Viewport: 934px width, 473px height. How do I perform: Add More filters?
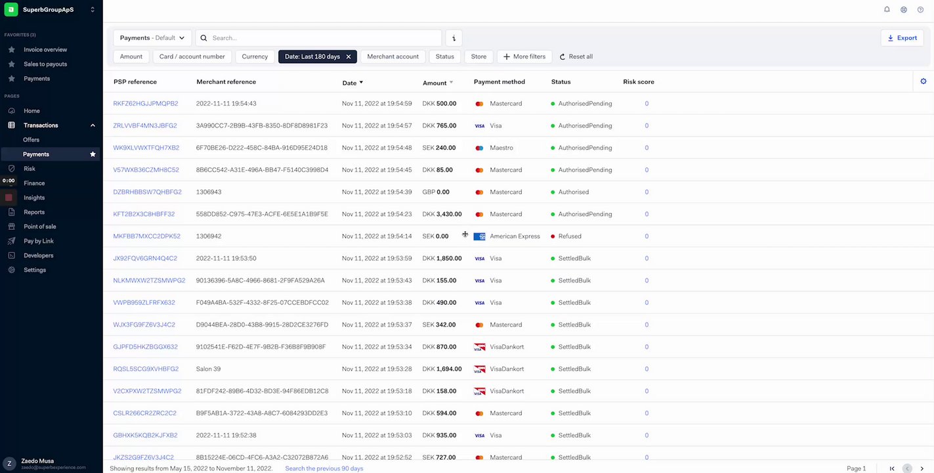click(x=524, y=57)
